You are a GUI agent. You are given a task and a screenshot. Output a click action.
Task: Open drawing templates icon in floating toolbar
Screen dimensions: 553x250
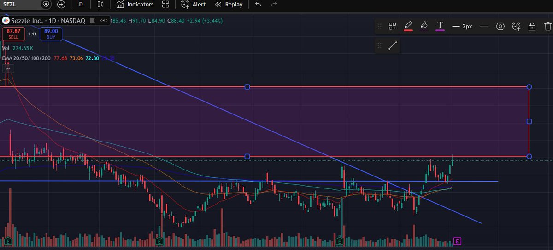point(393,26)
